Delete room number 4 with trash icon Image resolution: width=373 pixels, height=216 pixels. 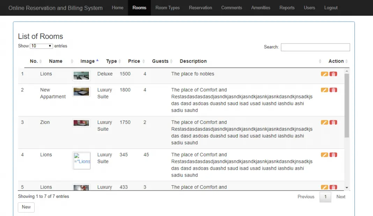[333, 155]
